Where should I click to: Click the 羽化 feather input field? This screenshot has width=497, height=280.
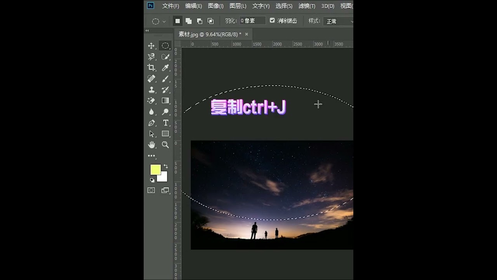[252, 21]
